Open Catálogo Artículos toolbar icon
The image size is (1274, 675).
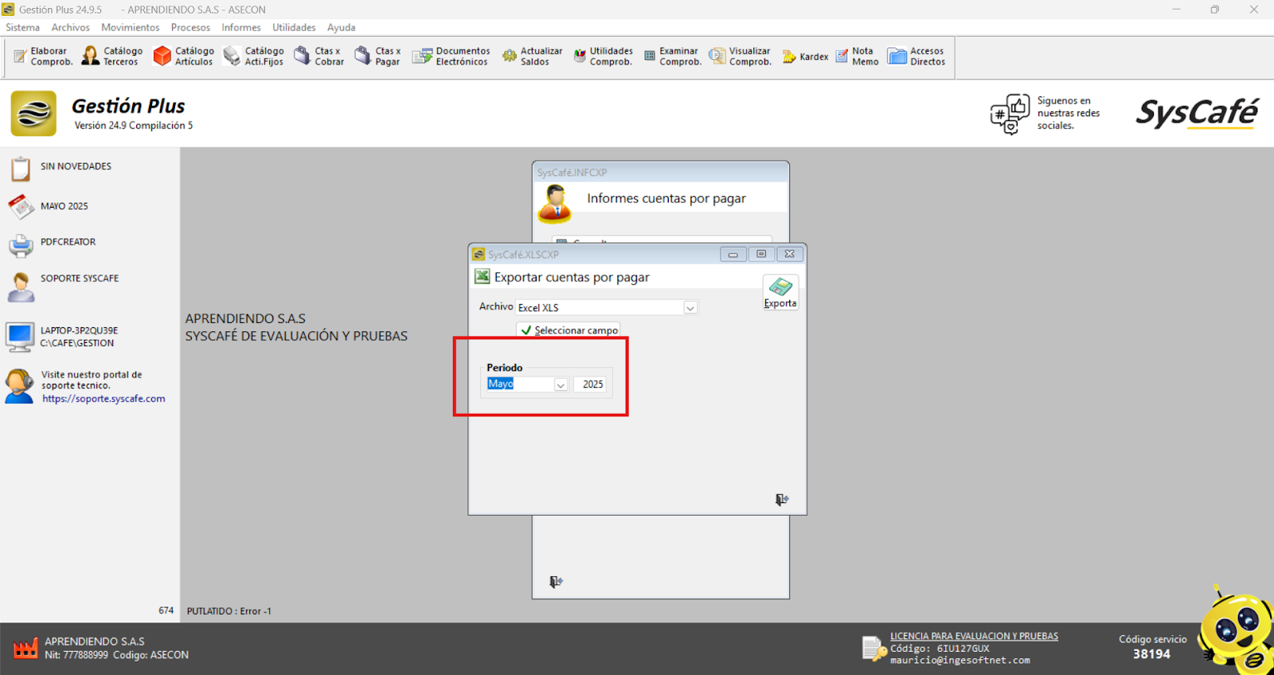(x=184, y=57)
